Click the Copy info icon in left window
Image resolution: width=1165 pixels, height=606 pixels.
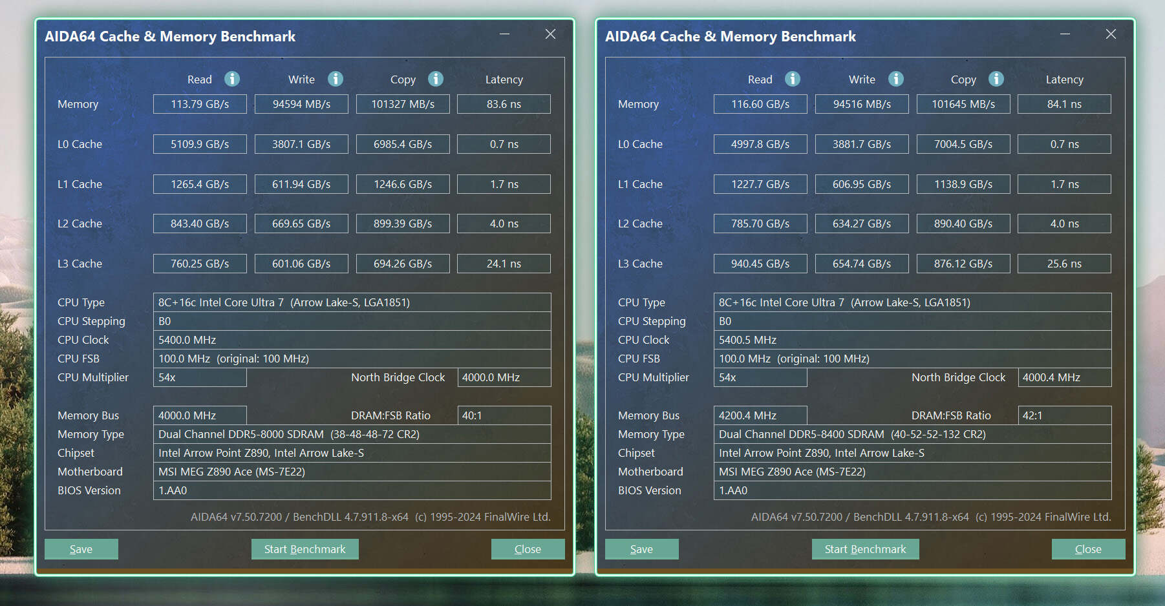436,79
